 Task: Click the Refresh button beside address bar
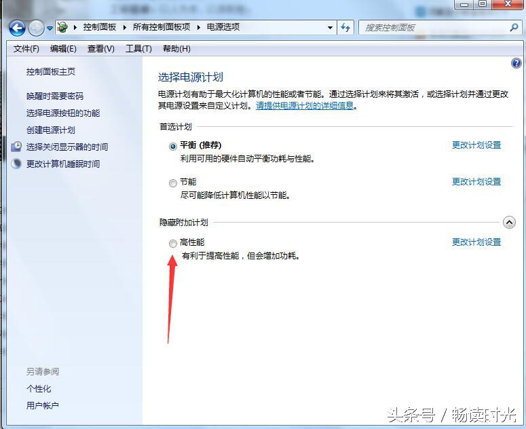pos(345,28)
